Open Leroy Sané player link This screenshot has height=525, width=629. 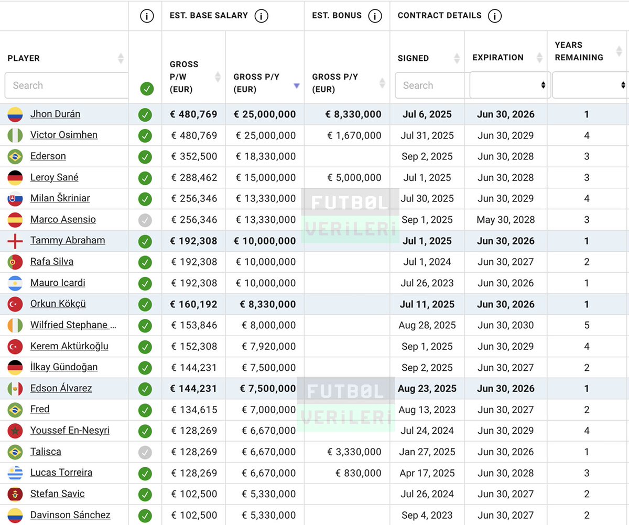[55, 177]
